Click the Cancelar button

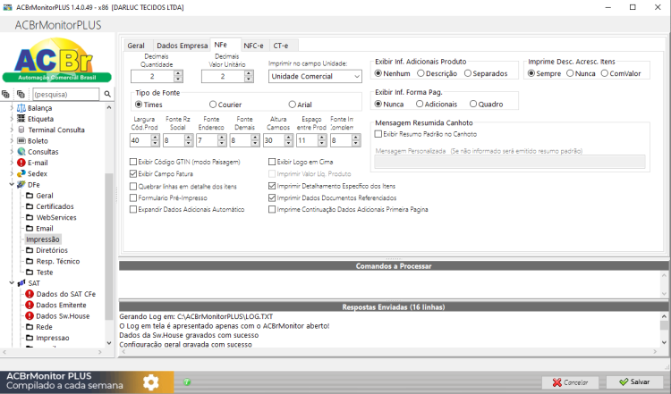570,382
